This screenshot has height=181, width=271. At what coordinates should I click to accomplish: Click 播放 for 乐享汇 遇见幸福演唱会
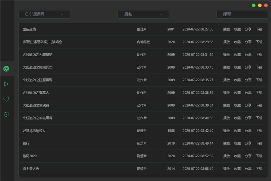click(x=226, y=42)
